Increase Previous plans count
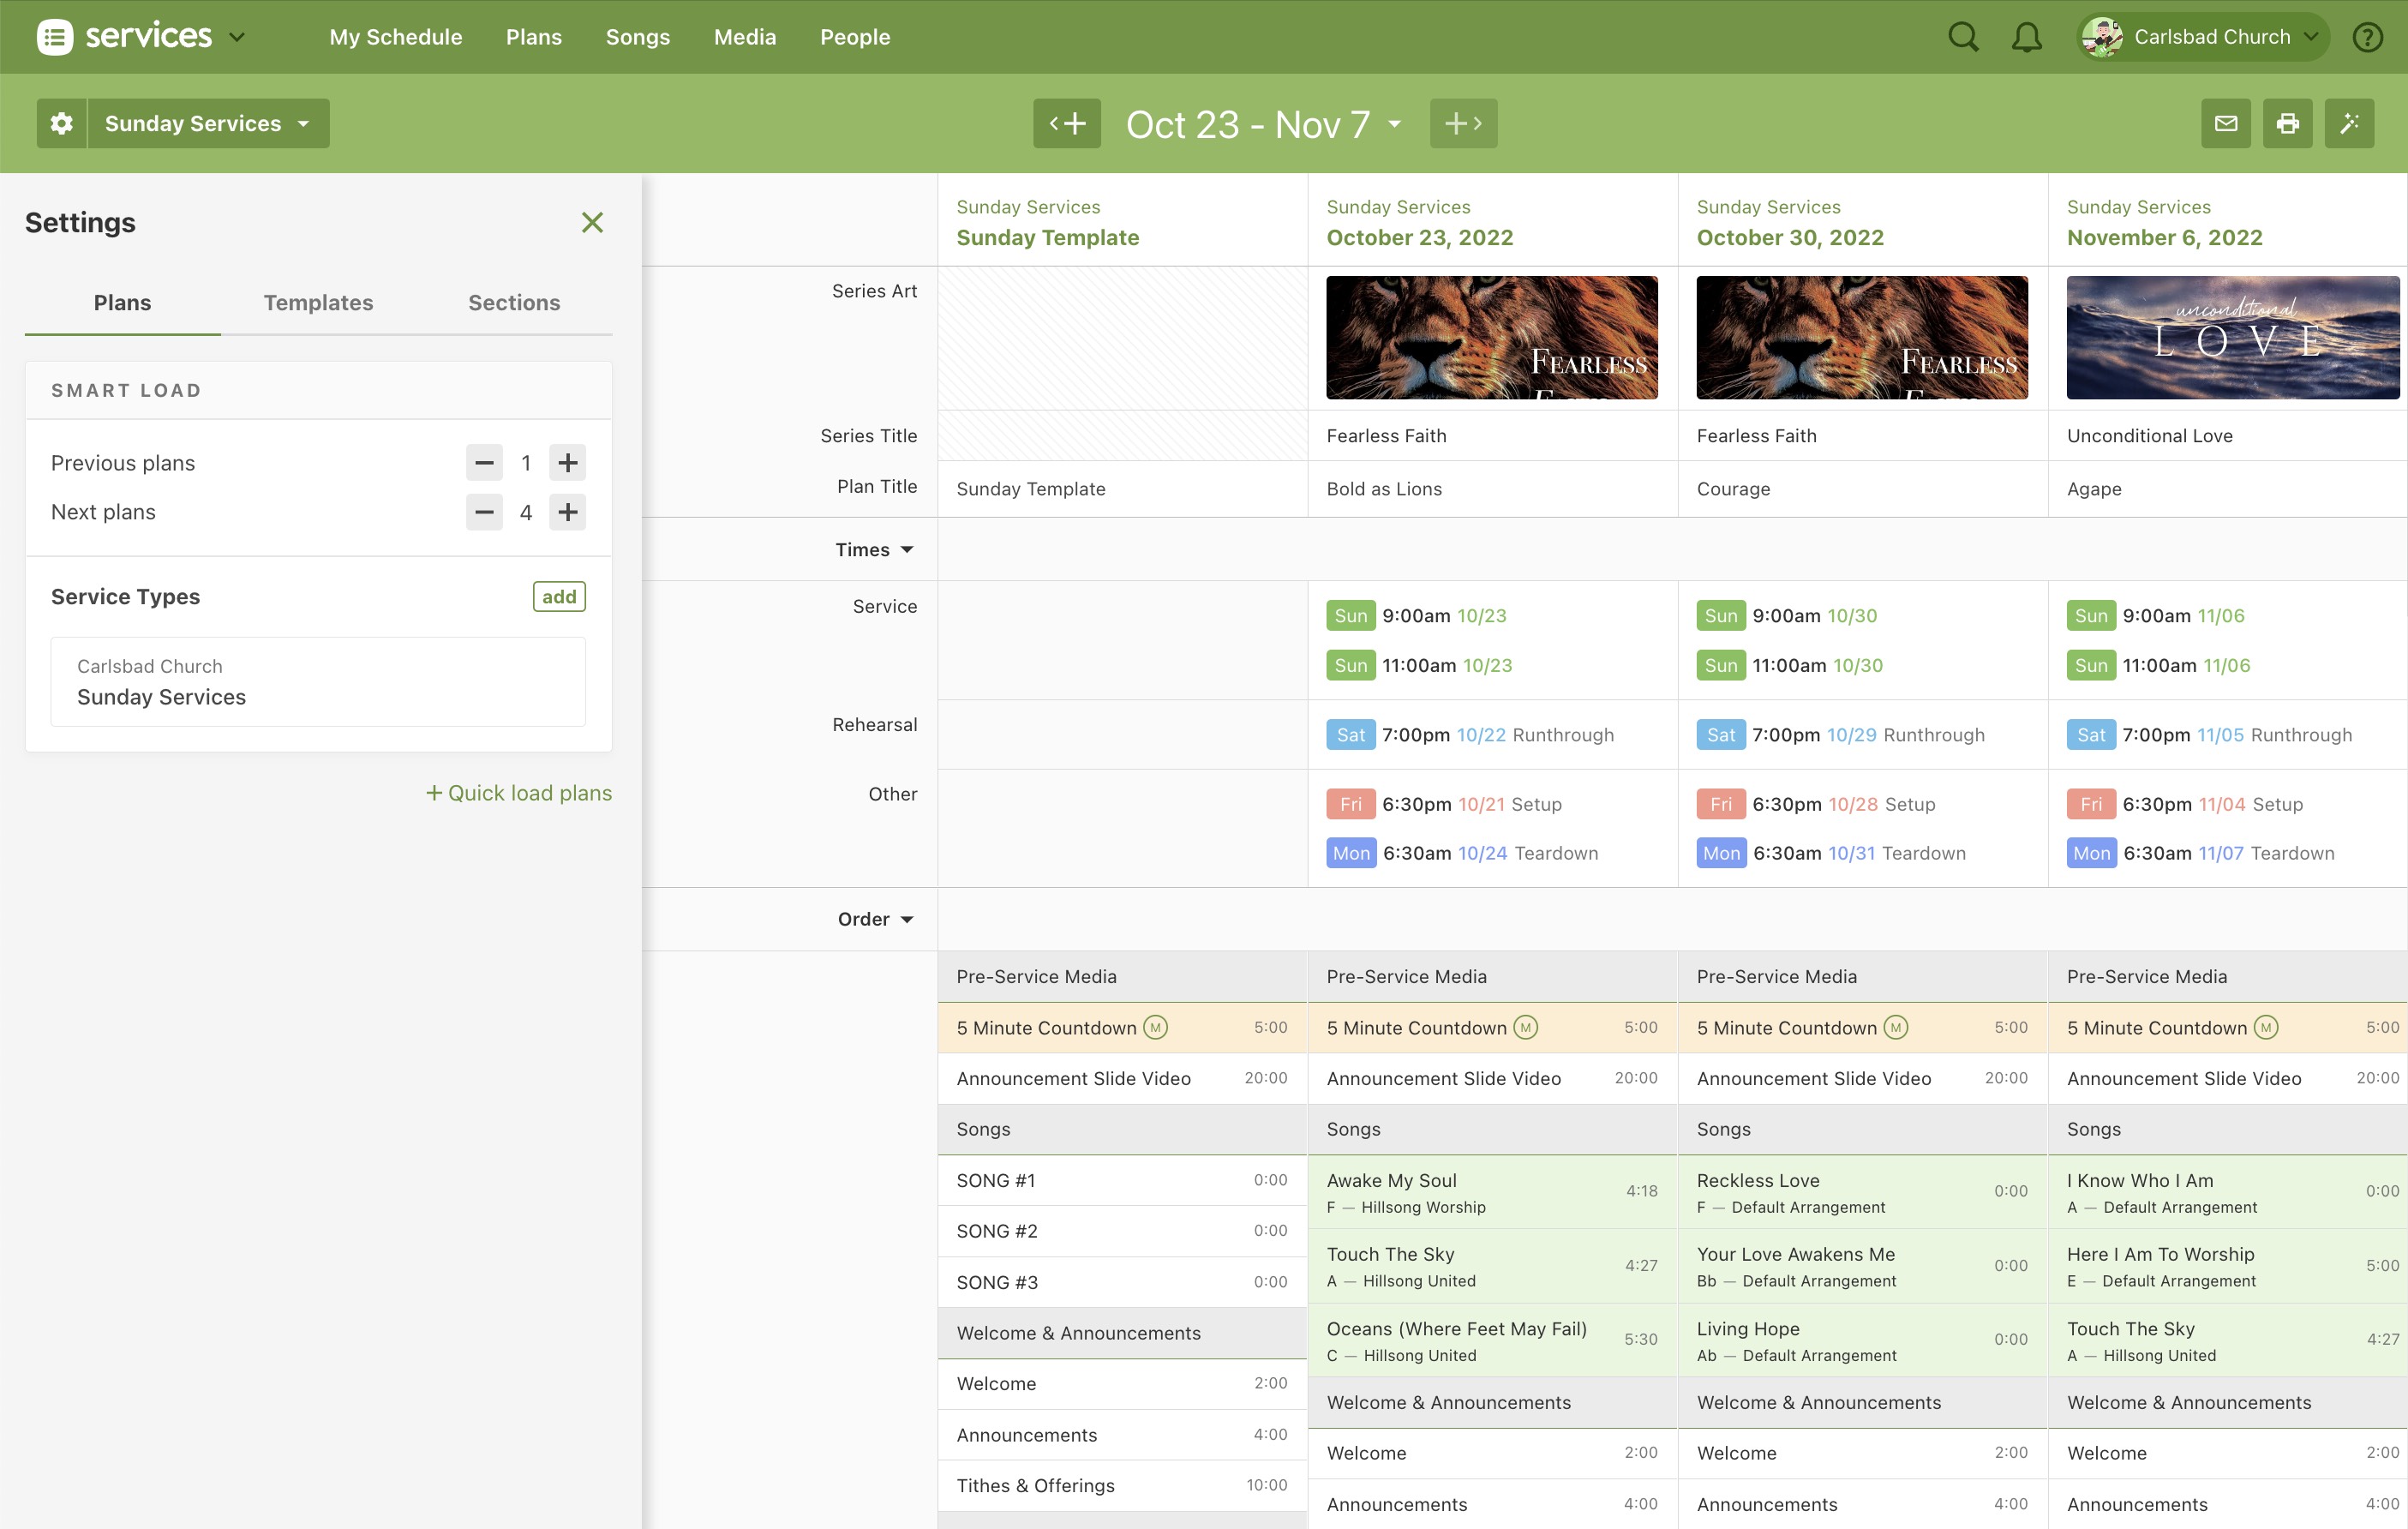The width and height of the screenshot is (2408, 1529). click(567, 463)
